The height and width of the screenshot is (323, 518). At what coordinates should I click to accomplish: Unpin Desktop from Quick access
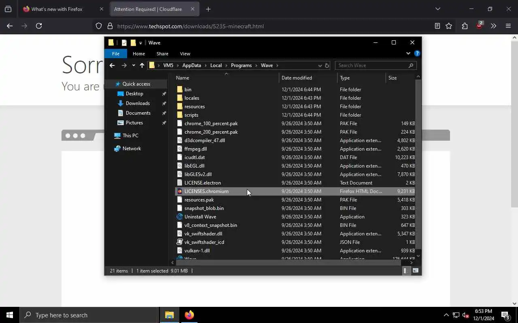(x=164, y=94)
